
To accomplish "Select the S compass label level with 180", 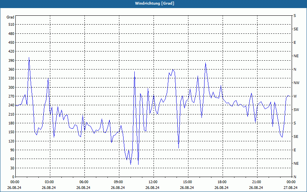I will tap(295, 123).
